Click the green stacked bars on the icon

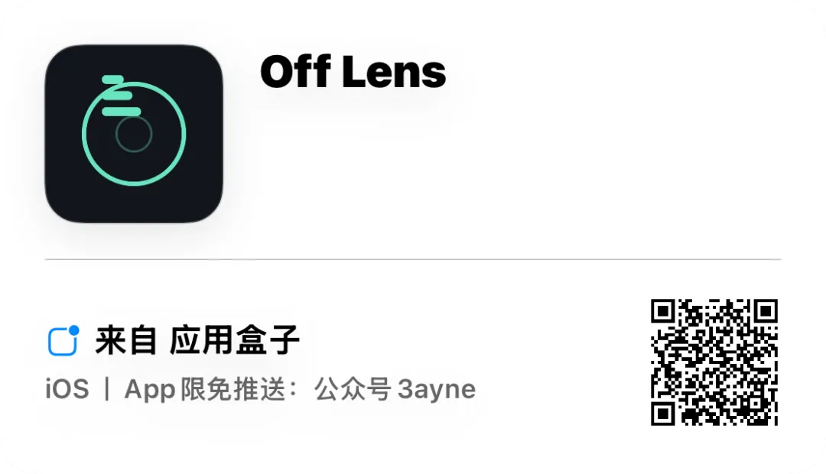tap(121, 96)
